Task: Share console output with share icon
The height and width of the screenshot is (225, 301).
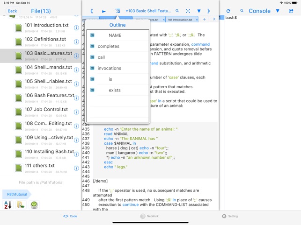Action: coord(291,11)
